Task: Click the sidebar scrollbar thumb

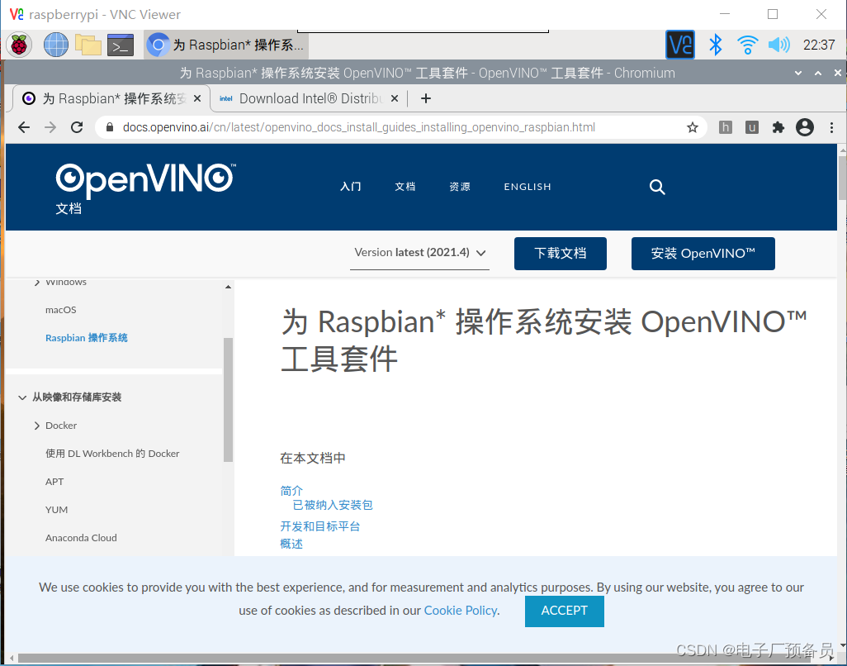Action: click(228, 400)
